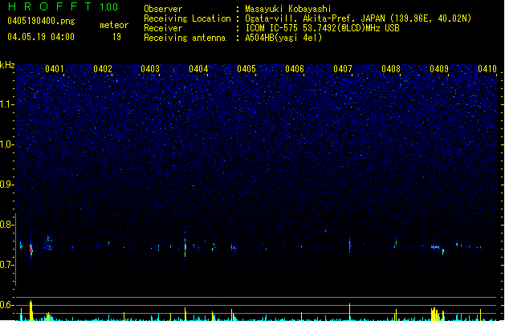This screenshot has height=321, width=505.
Task: Click the kHz axis unit label
Action: coord(7,65)
